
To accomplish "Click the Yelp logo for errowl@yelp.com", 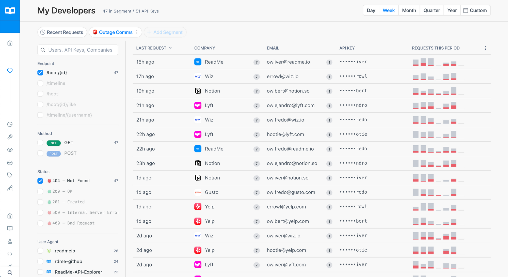I will [x=198, y=207].
